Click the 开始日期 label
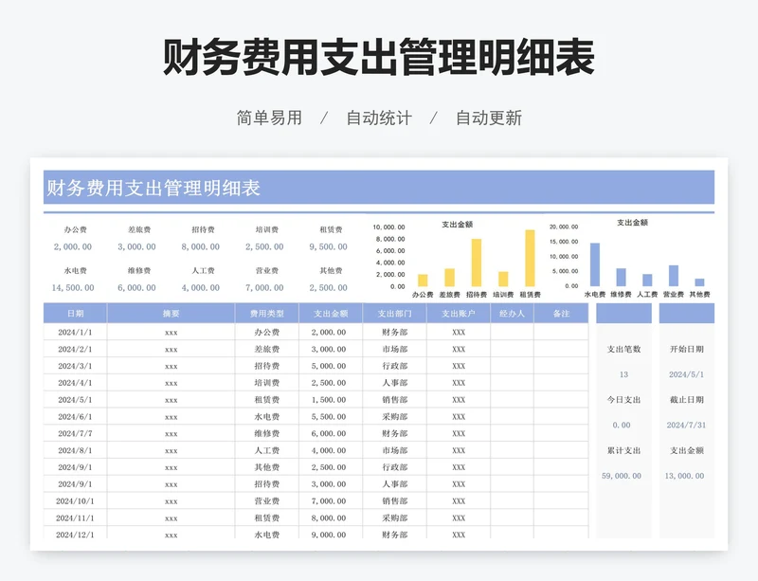This screenshot has height=581, width=758. [x=686, y=350]
